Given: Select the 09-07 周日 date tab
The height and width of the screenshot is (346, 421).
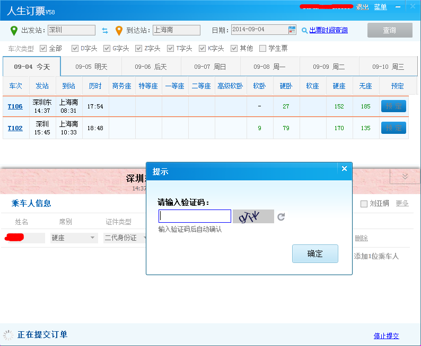Looking at the screenshot, I should [210, 67].
